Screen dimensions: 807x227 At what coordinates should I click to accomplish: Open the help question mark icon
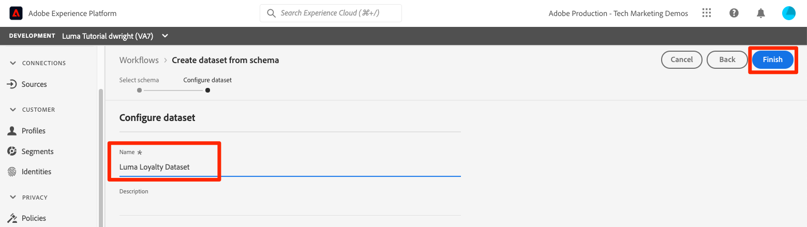(x=734, y=13)
